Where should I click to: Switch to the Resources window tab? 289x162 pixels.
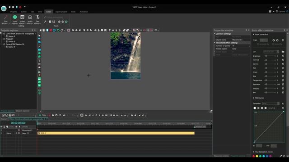pyautogui.click(x=221, y=156)
